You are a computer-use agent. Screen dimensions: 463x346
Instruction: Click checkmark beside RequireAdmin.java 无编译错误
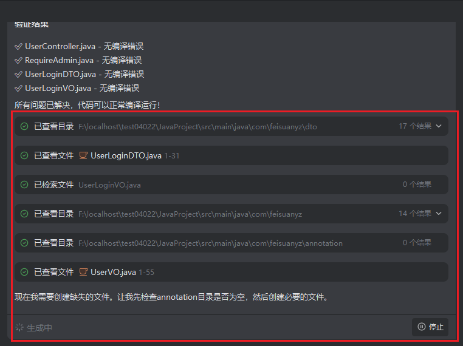coord(18,60)
